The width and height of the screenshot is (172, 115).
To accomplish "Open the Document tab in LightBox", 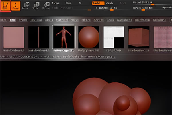I will click(124, 20).
